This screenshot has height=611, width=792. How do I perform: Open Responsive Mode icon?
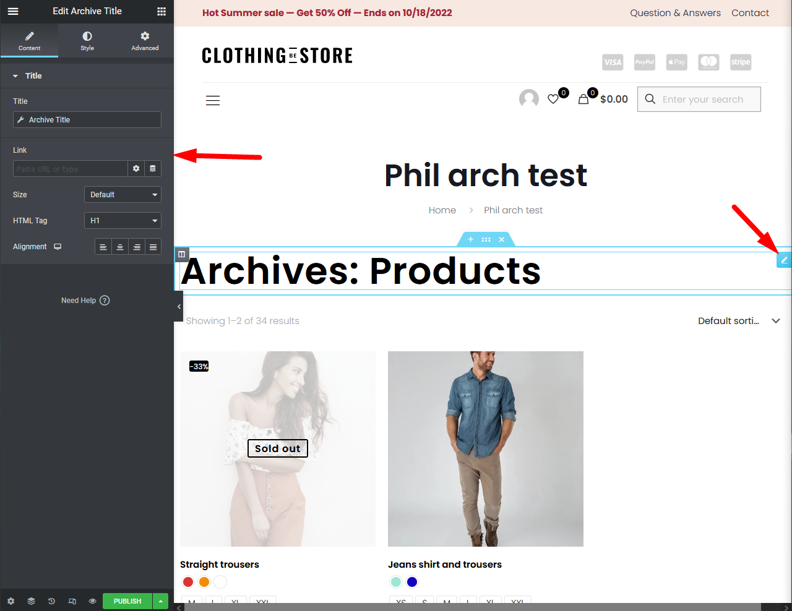pos(72,601)
